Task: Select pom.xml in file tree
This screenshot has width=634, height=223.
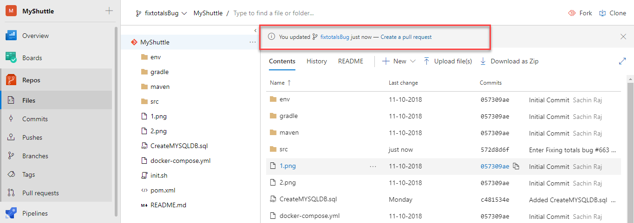Action: click(163, 190)
